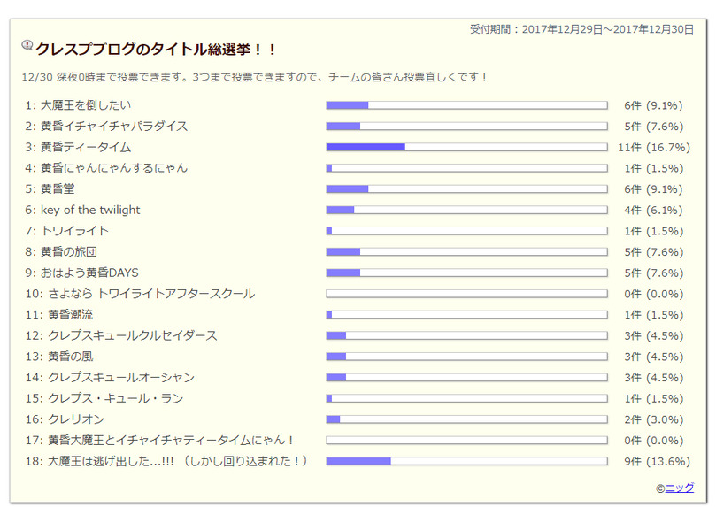The image size is (716, 507).
Task: Click the progress bar for key of the twilight
Action: point(466,210)
